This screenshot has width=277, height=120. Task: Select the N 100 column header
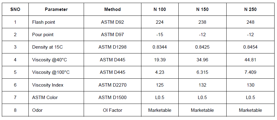(x=160, y=9)
